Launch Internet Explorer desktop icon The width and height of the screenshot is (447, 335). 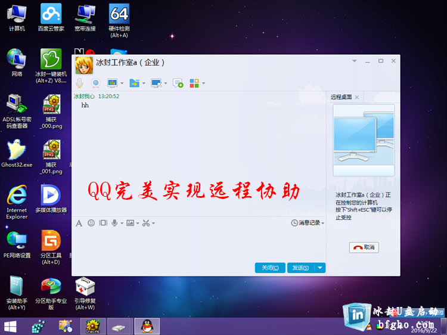[17, 202]
